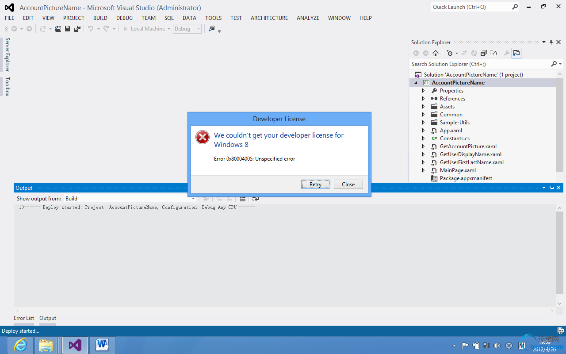Click the Save toolbar icon
The height and width of the screenshot is (354, 566).
68,29
